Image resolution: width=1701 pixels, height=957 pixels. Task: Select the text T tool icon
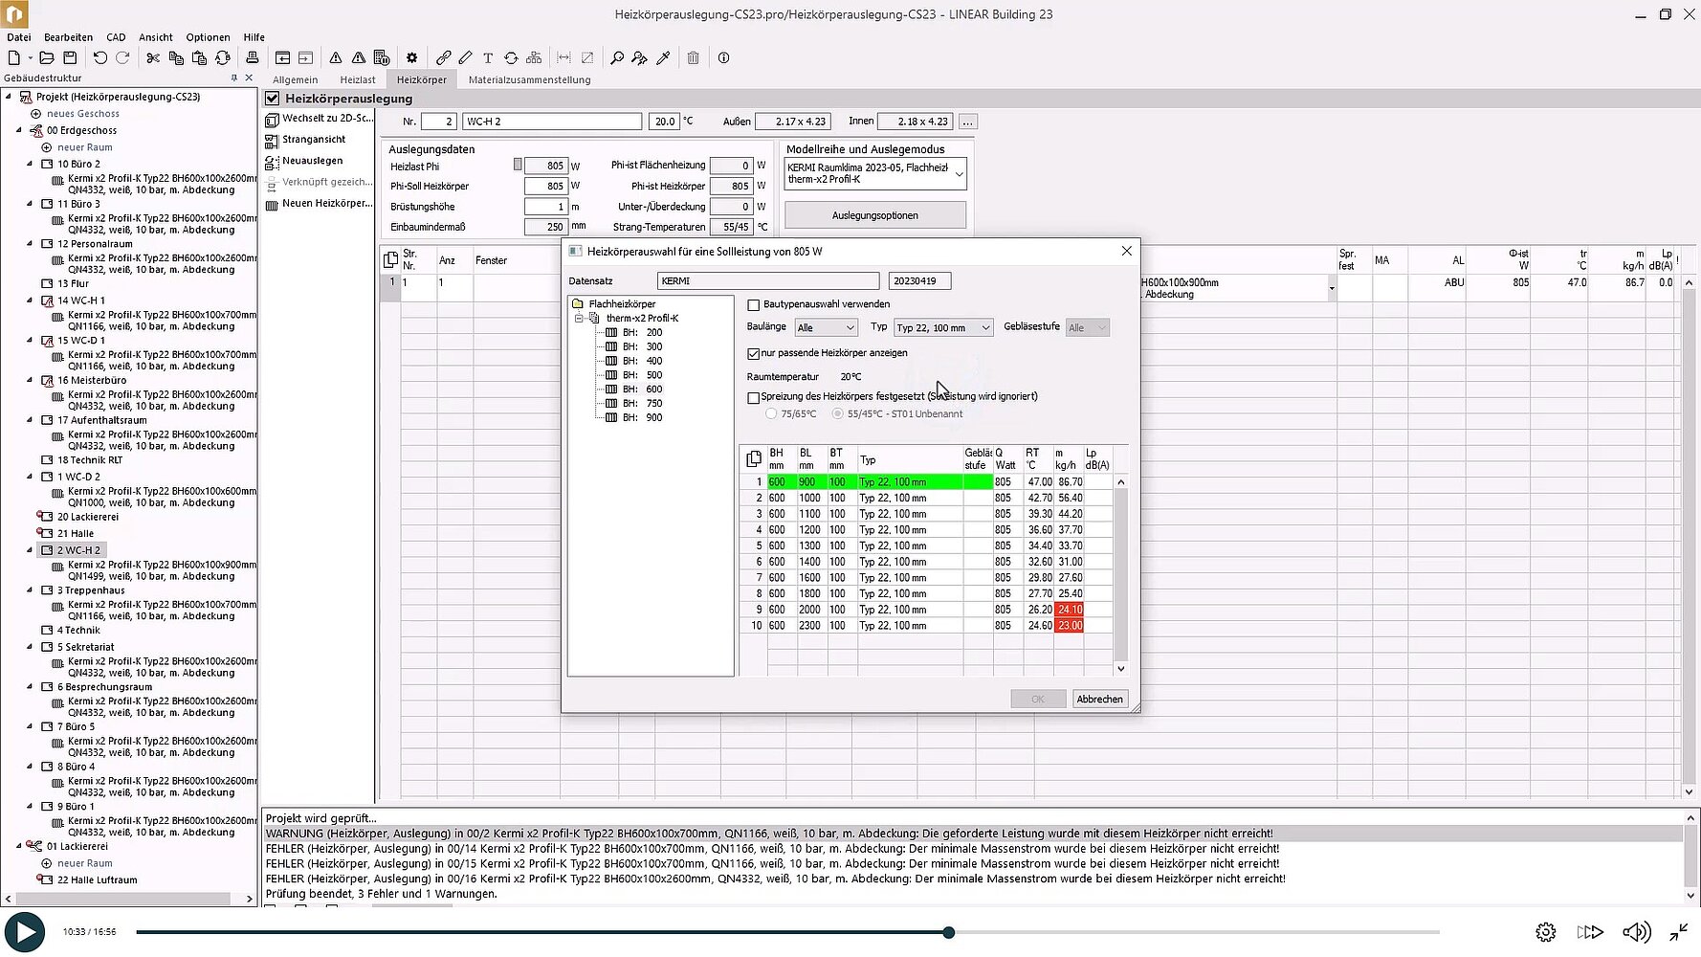(x=488, y=58)
